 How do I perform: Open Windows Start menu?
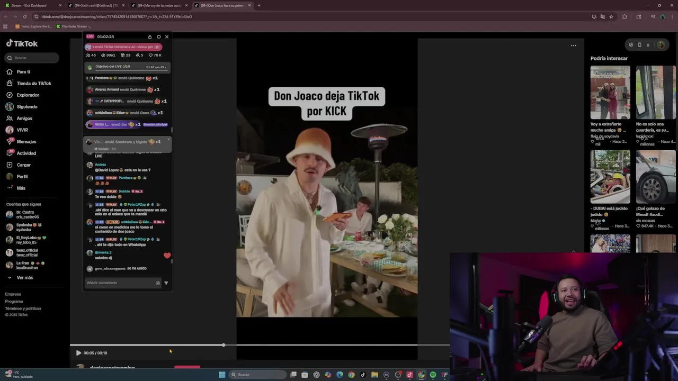(x=222, y=375)
